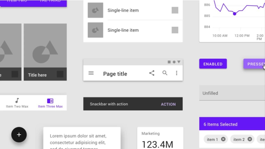Tick the first Single-line item checkbox
This screenshot has height=149, width=265.
pos(175,10)
